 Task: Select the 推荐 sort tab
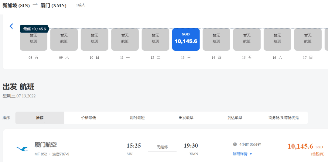tap(40, 118)
